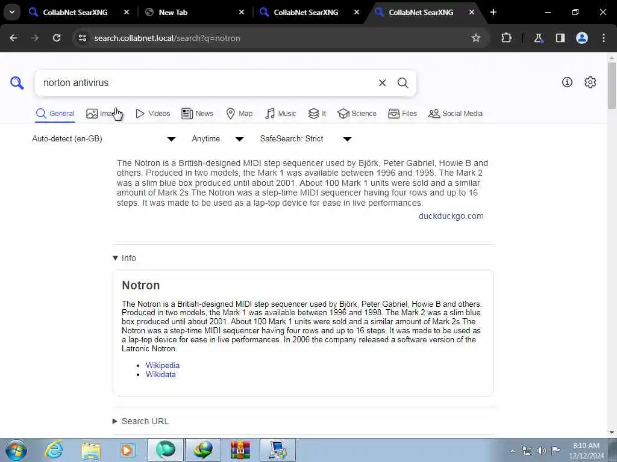Reload the page
This screenshot has height=462, width=617.
click(x=57, y=38)
